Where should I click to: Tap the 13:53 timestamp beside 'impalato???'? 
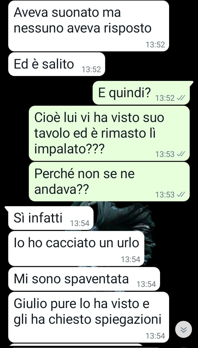coord(165,154)
